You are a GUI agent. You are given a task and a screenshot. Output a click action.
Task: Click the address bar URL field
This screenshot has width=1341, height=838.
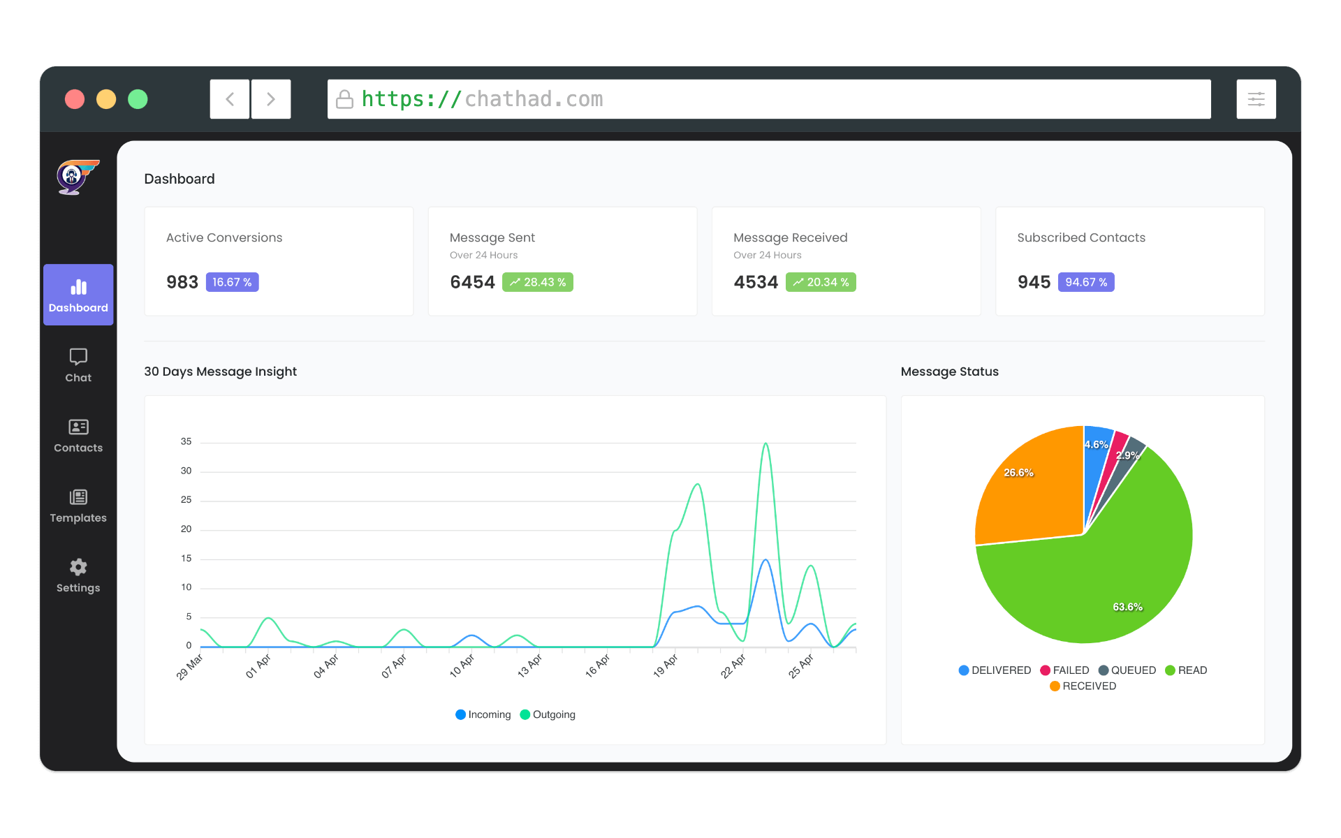point(768,99)
